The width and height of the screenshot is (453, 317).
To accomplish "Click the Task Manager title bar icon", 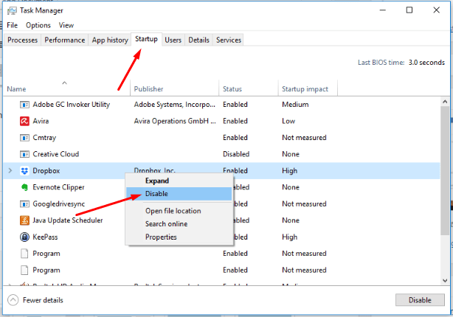I will tap(12, 10).
